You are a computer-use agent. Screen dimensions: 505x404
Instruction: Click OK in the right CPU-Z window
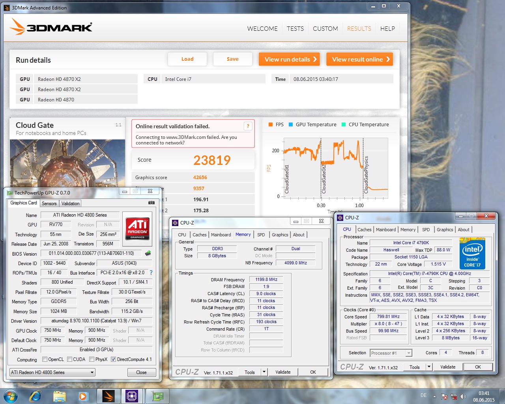478,367
